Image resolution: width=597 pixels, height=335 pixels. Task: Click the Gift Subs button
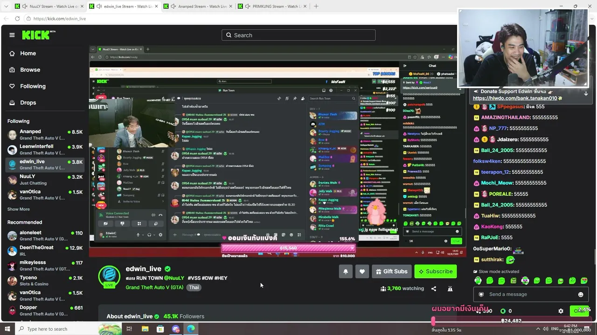coord(392,272)
